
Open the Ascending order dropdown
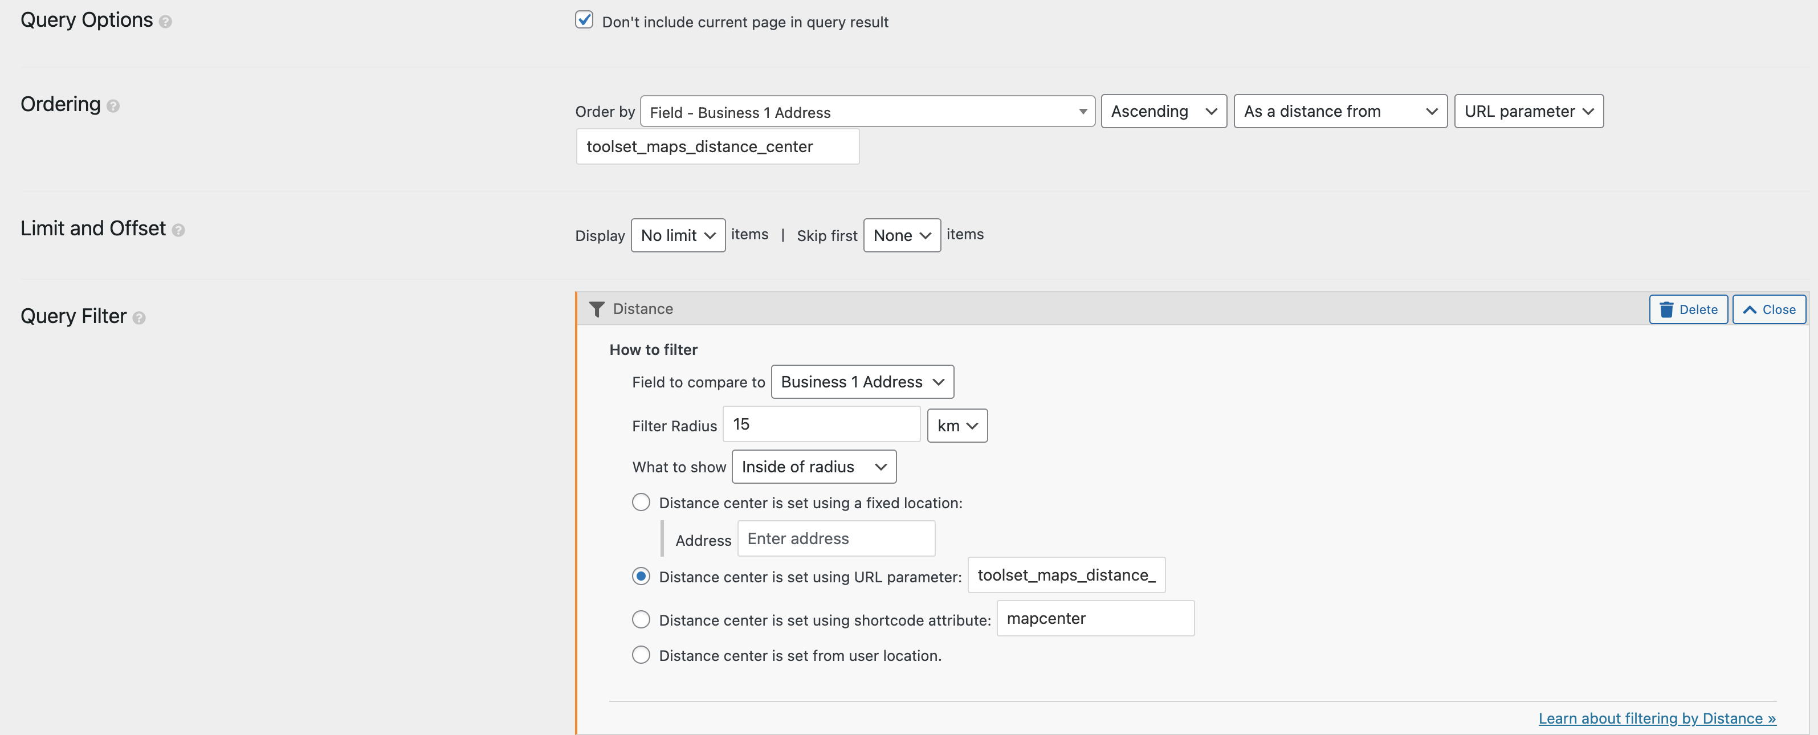(x=1164, y=112)
